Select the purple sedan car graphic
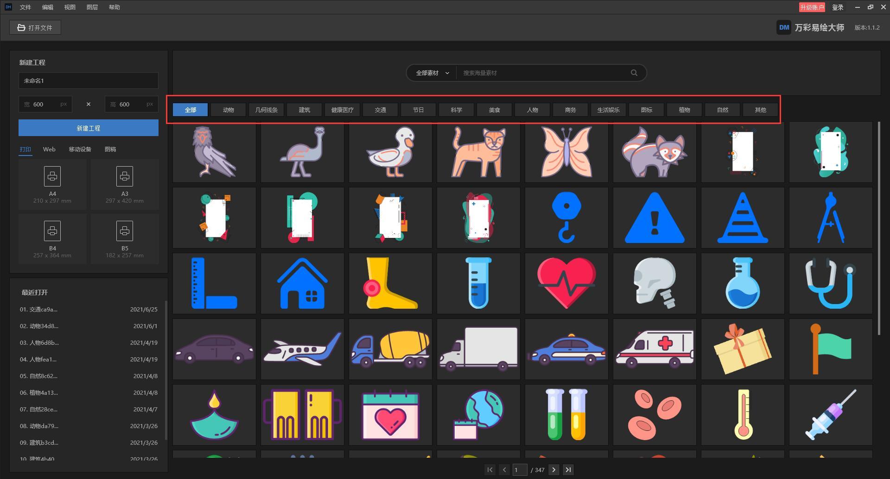Image resolution: width=890 pixels, height=479 pixels. coord(214,349)
